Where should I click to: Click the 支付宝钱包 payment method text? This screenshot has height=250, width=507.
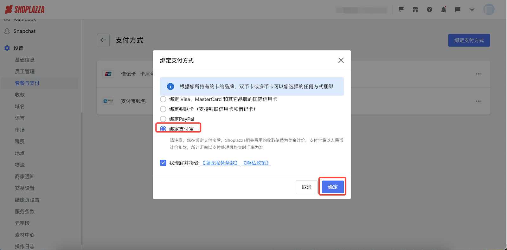point(133,101)
